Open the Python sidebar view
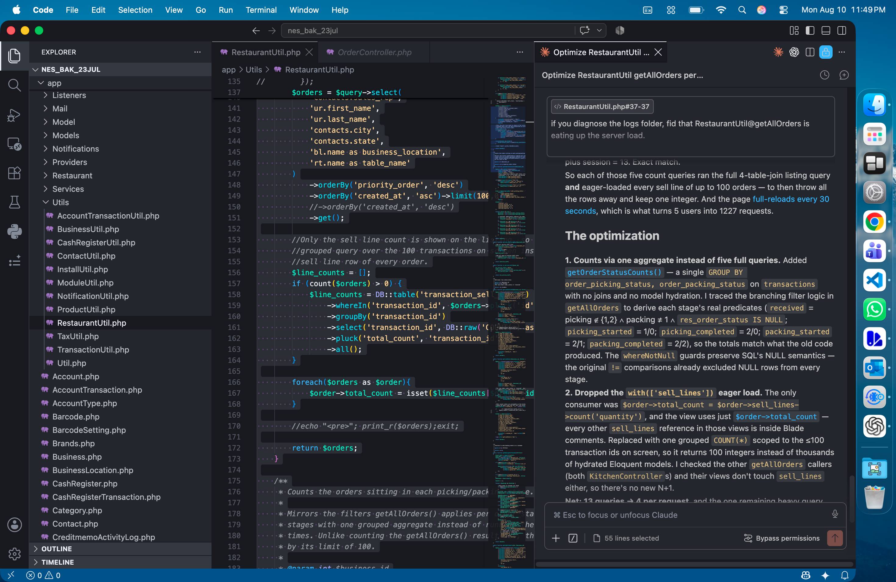 tap(14, 231)
